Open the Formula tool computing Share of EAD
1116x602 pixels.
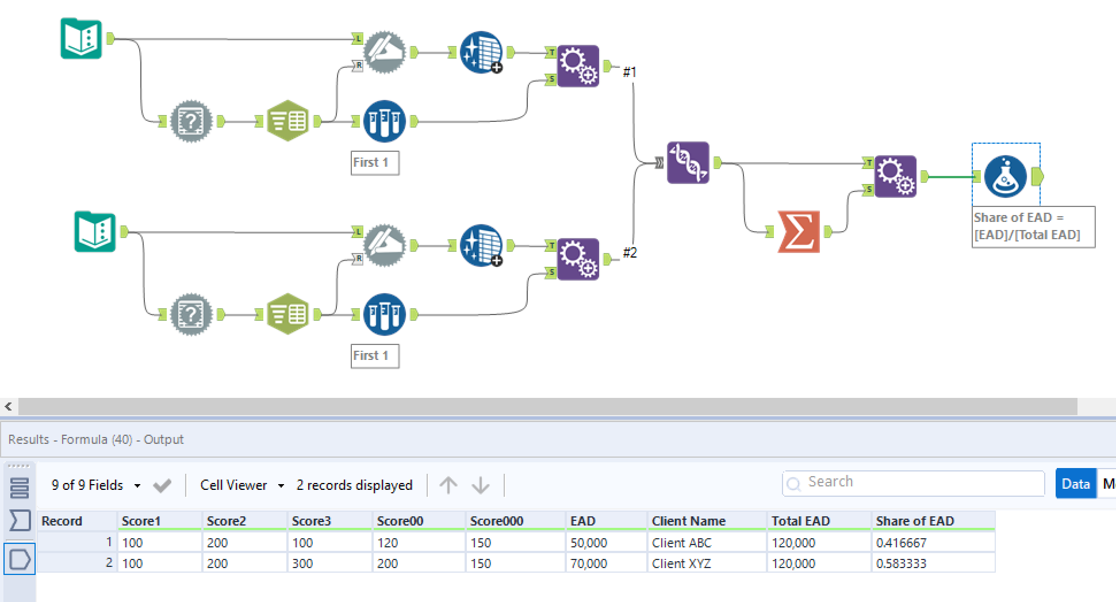coord(1005,177)
